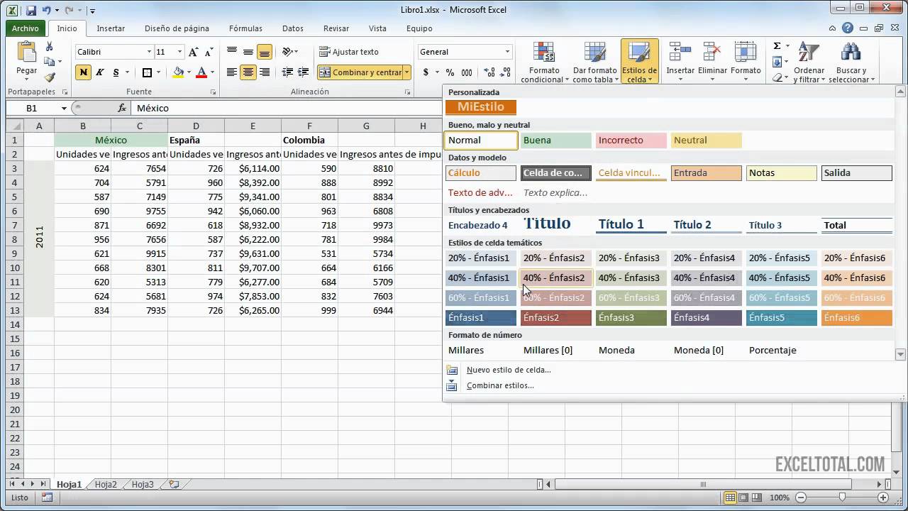Apply the Título 1 heading style
Image resolution: width=908 pixels, height=511 pixels.
pos(631,225)
